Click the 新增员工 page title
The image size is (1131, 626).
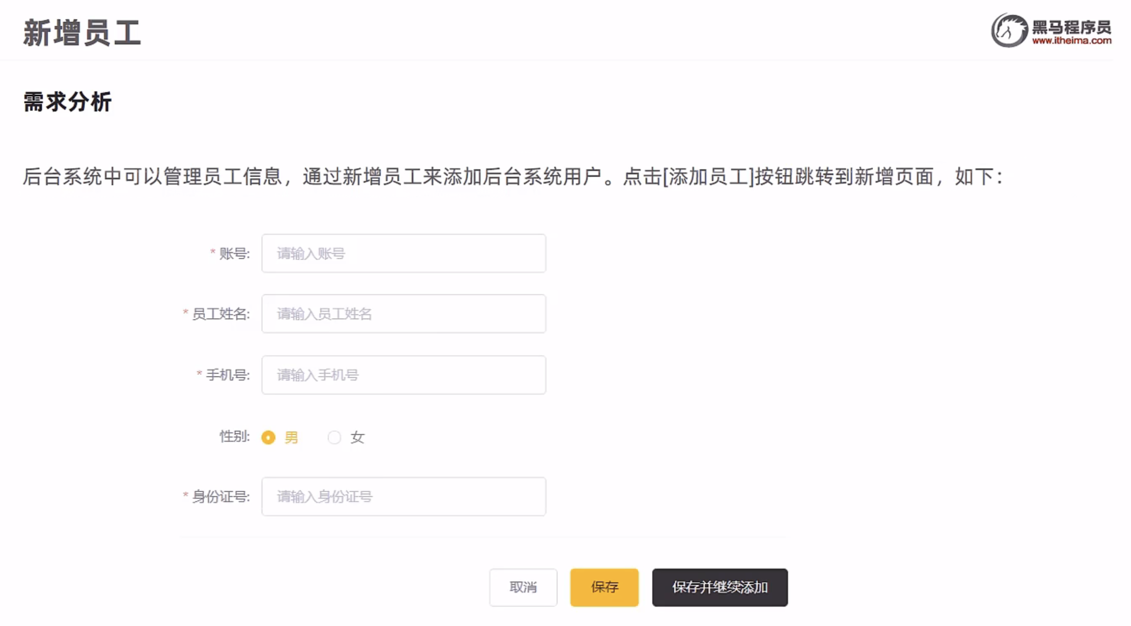[x=82, y=33]
